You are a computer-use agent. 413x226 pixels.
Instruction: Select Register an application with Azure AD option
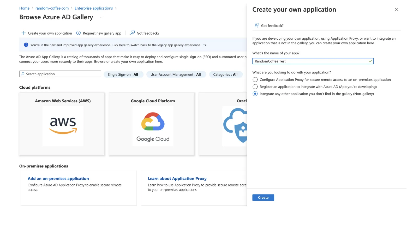[x=255, y=87]
